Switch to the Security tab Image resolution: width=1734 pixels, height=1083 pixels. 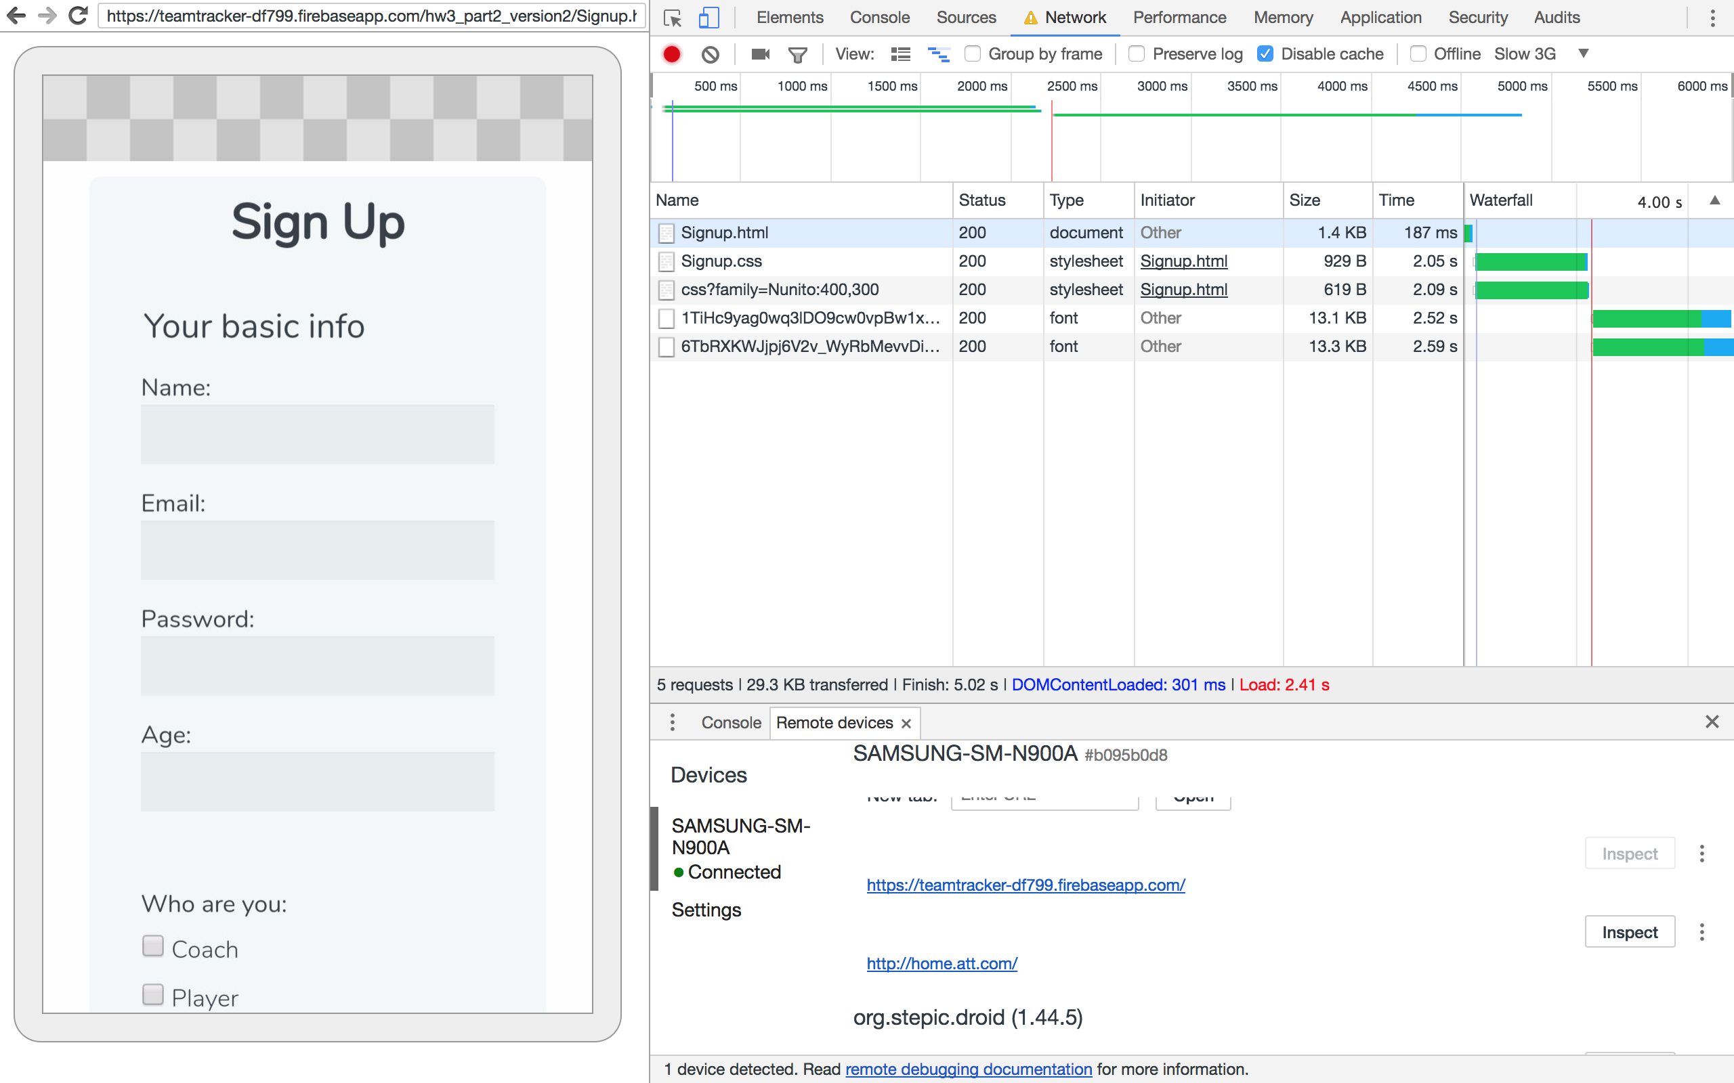pyautogui.click(x=1478, y=17)
